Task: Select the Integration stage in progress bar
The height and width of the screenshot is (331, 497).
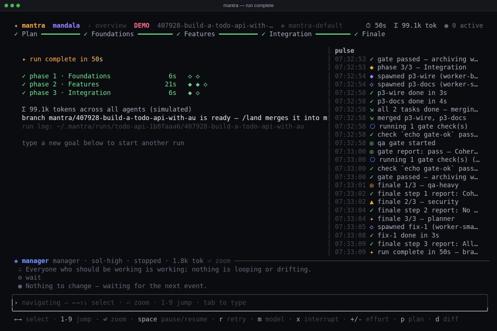Action: pos(287,34)
